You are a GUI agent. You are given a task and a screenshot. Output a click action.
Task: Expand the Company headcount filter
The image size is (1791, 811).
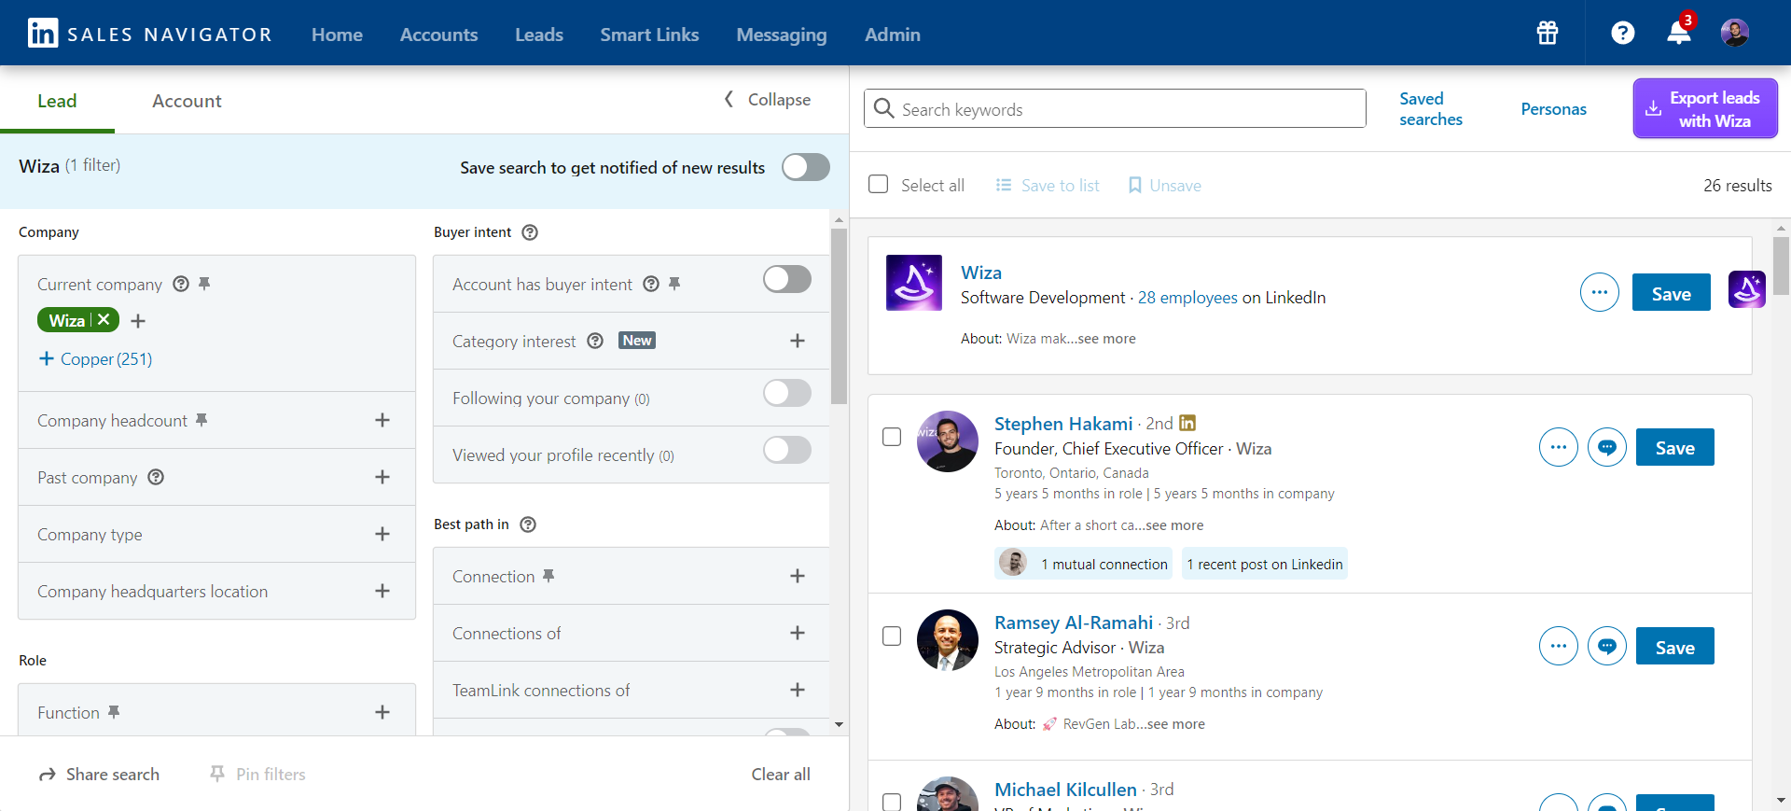(x=382, y=420)
